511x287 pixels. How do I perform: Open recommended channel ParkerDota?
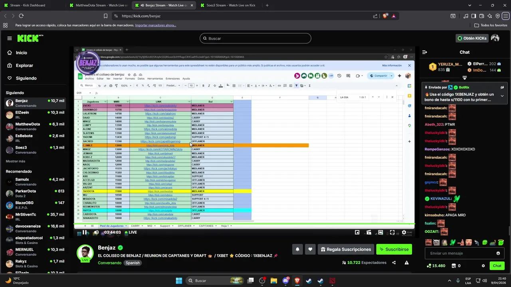[35, 193]
